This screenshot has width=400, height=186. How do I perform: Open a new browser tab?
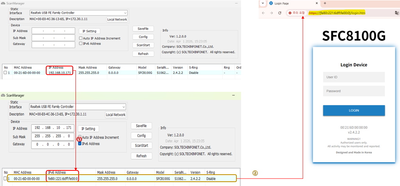pos(325,3)
